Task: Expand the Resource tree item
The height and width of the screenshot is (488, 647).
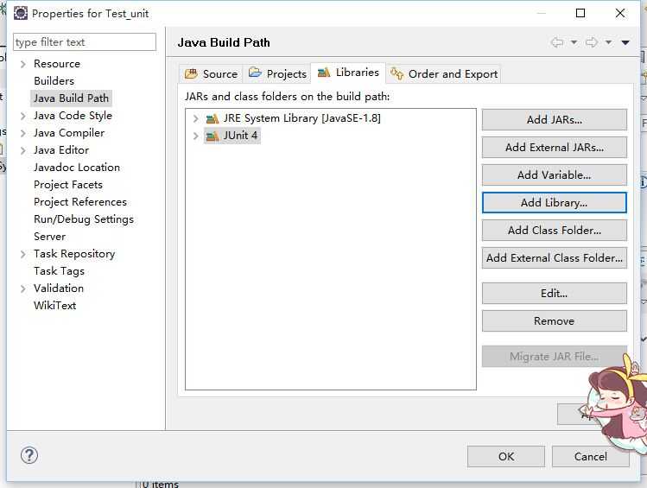Action: coord(23,64)
